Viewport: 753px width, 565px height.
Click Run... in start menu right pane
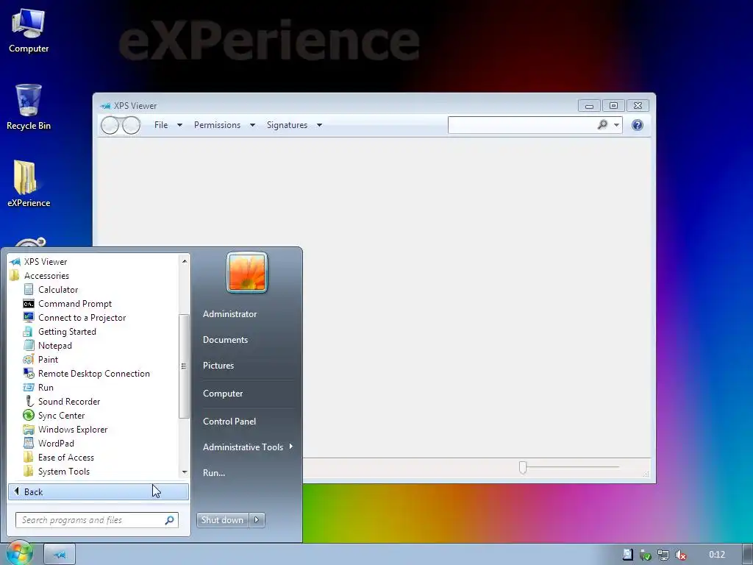[x=214, y=473]
